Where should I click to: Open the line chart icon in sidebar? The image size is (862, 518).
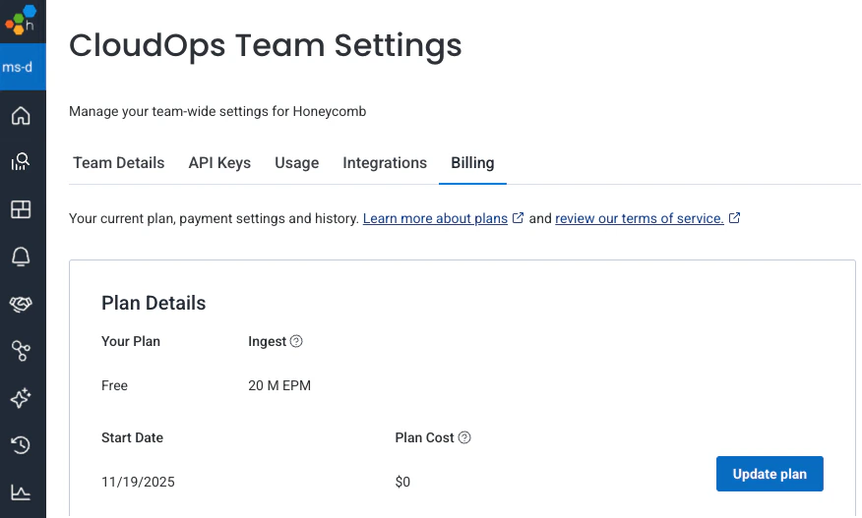[21, 492]
